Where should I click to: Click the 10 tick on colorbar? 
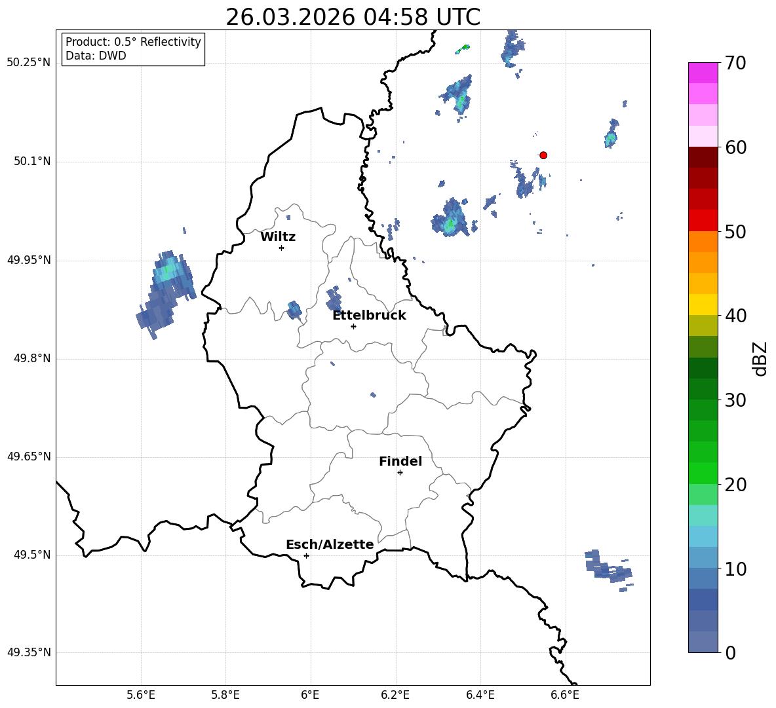pyautogui.click(x=735, y=568)
